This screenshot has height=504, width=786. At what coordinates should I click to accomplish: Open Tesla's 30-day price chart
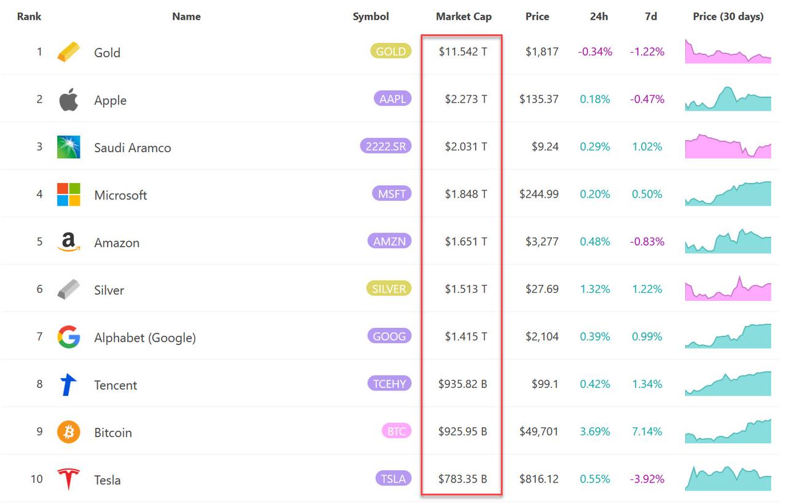[x=728, y=478]
